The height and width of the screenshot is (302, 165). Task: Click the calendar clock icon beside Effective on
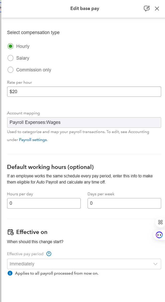(10, 232)
